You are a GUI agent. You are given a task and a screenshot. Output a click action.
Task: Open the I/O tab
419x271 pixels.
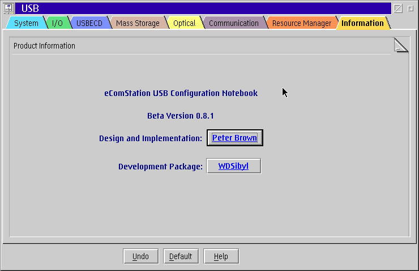click(x=57, y=23)
